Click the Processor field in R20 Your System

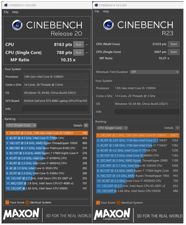pos(56,77)
